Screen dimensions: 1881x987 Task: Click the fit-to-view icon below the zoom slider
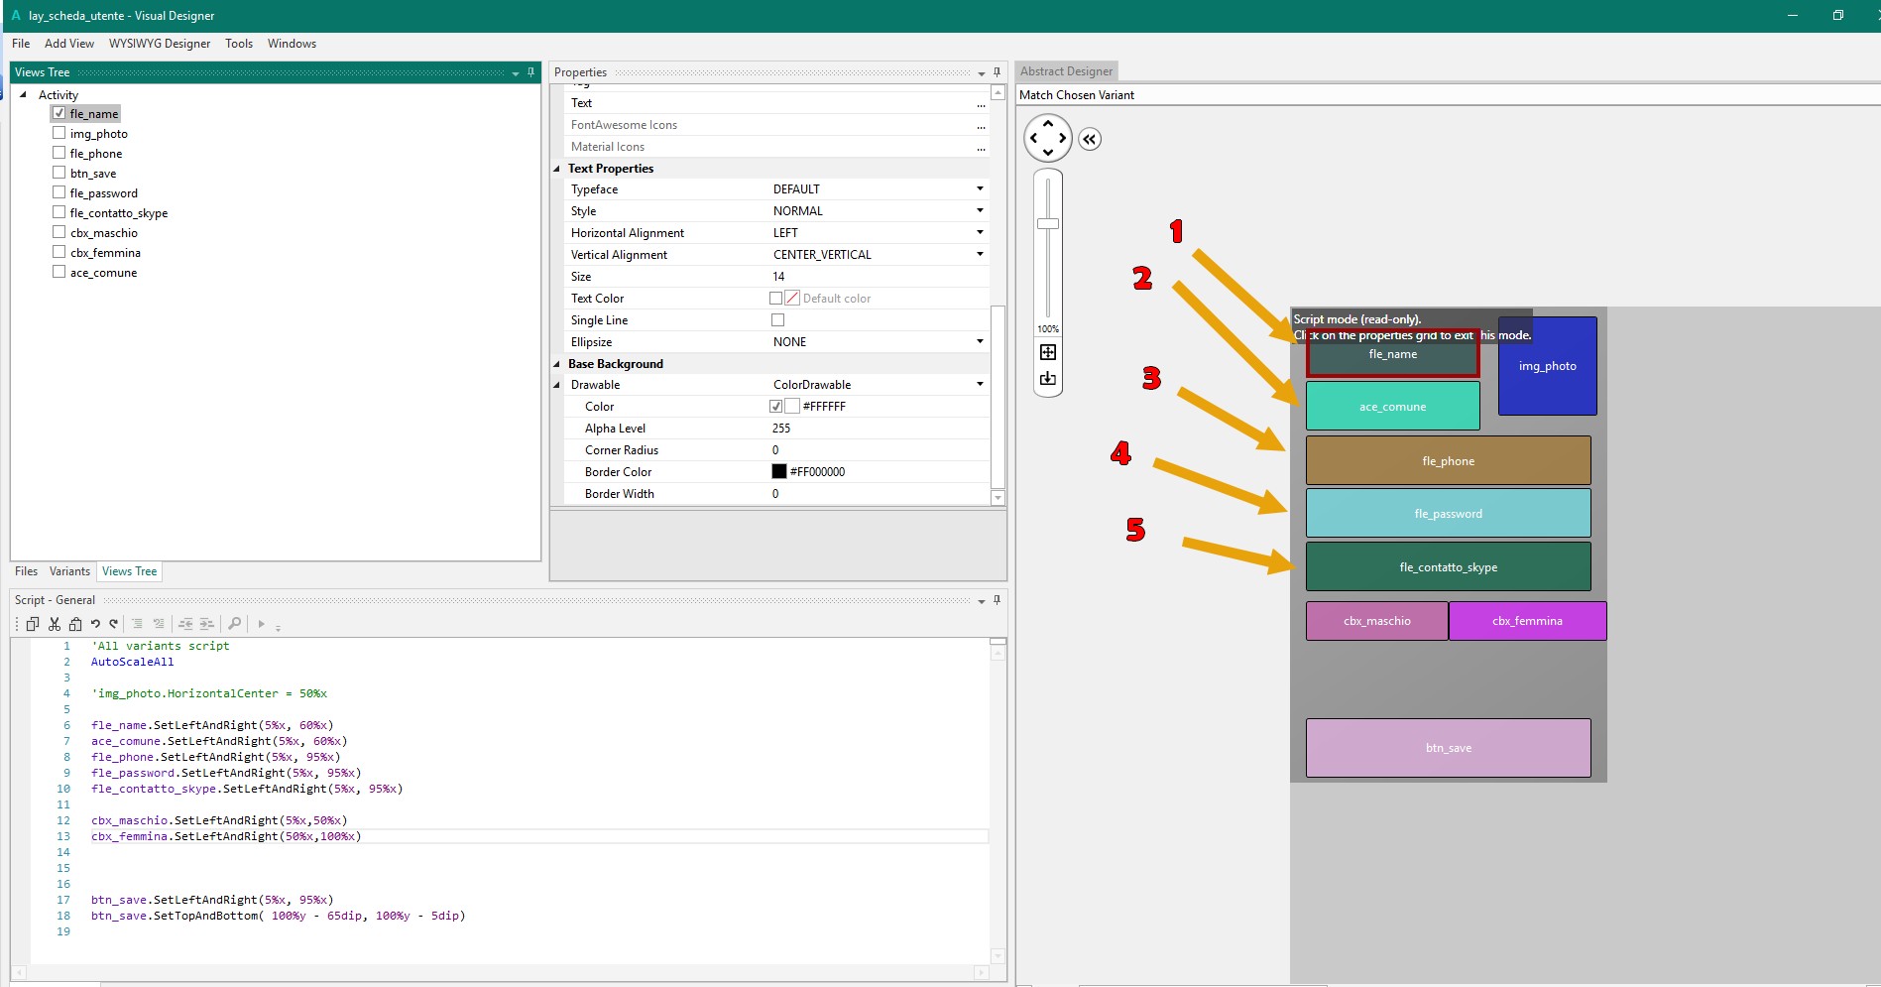[x=1047, y=353]
